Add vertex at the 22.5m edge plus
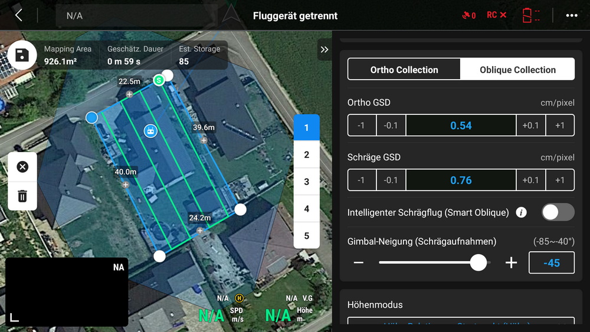 (x=129, y=94)
